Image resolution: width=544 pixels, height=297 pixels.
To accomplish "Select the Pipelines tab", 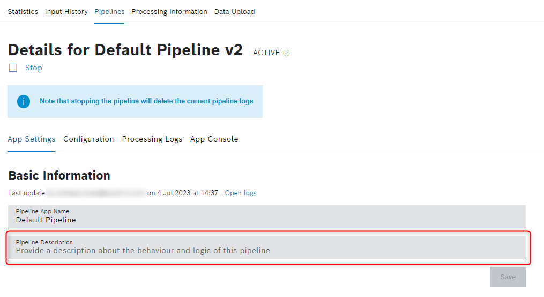I will (x=109, y=12).
